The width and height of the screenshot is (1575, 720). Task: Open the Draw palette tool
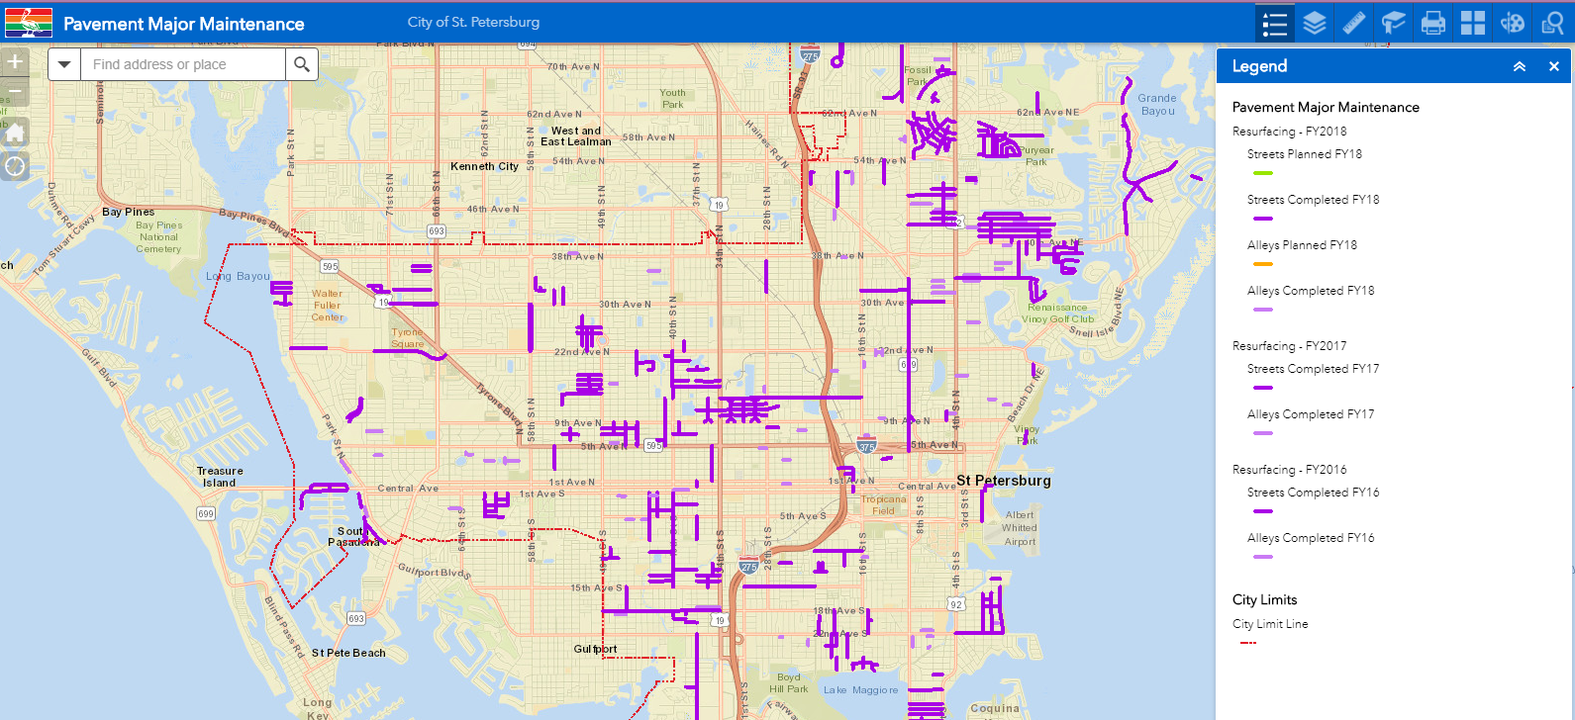click(x=1513, y=23)
